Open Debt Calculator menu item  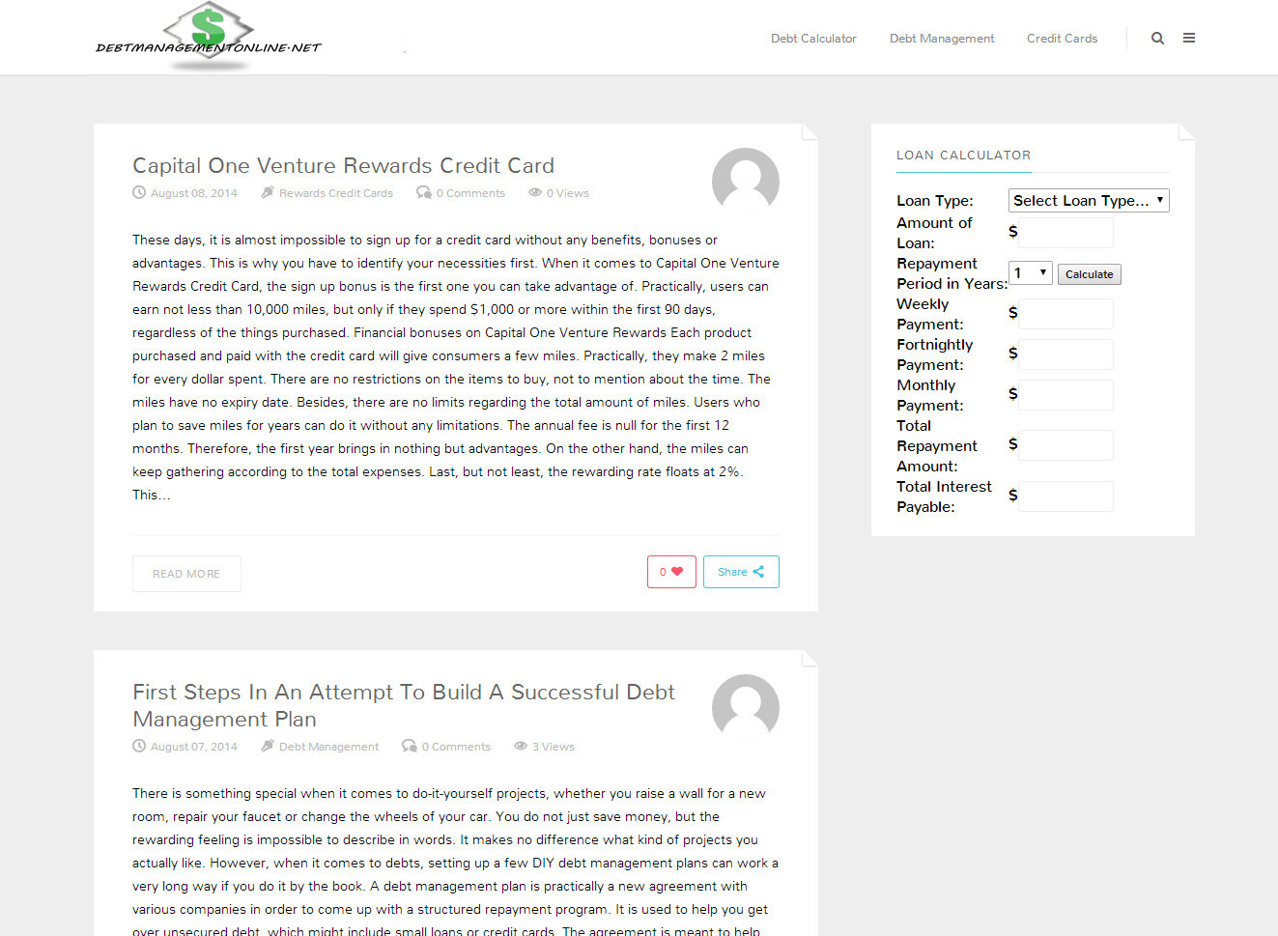pos(813,39)
